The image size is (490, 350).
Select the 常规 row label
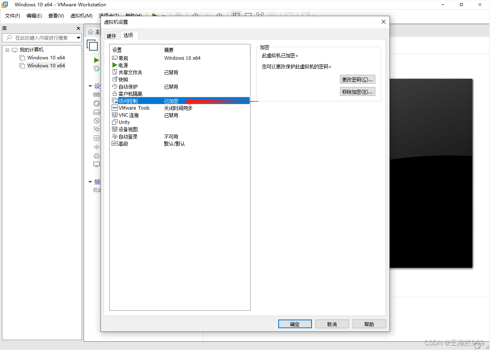coord(123,58)
